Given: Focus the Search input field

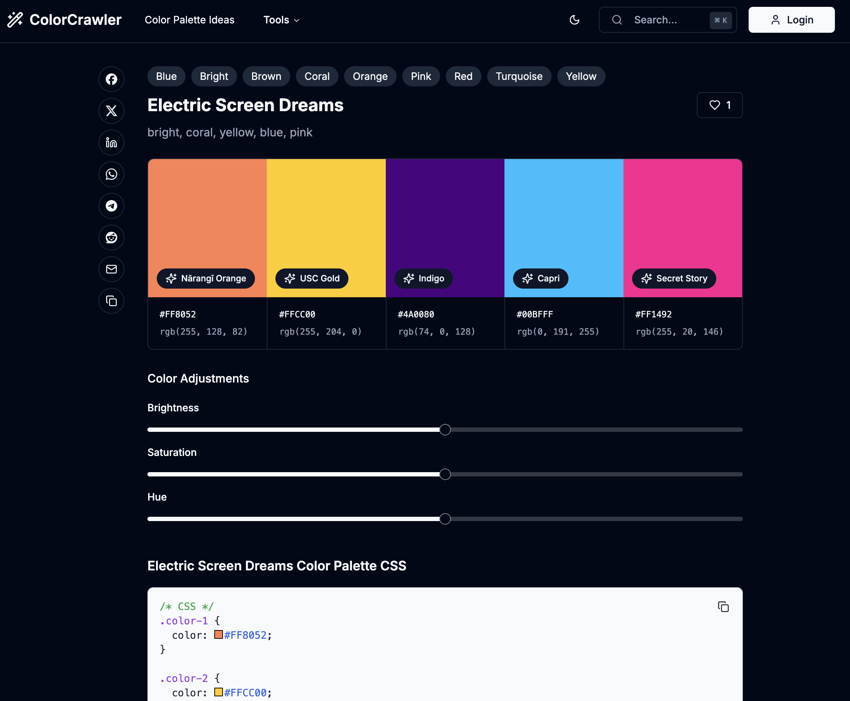Looking at the screenshot, I should (668, 20).
